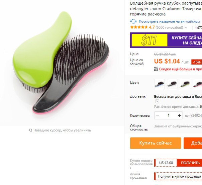Click the star rating icons
202x185 pixels.
click(x=139, y=27)
